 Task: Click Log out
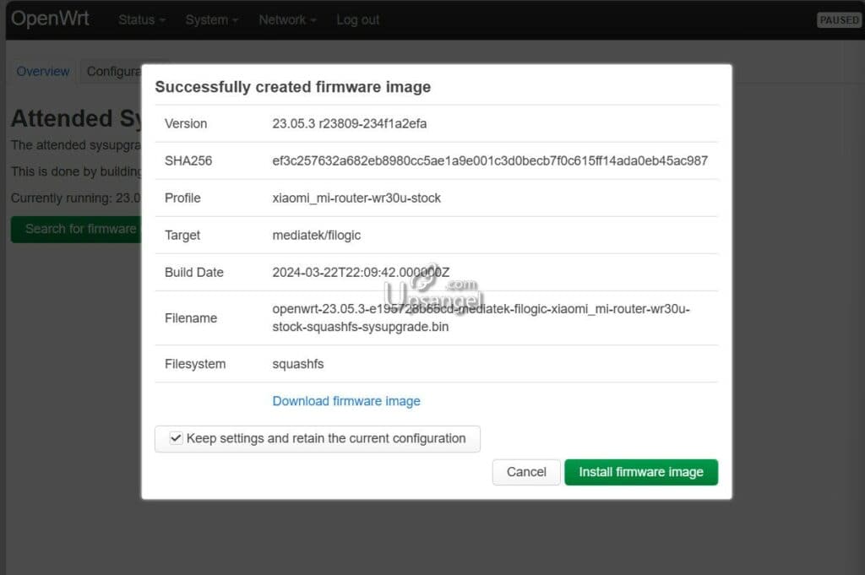[x=356, y=19]
